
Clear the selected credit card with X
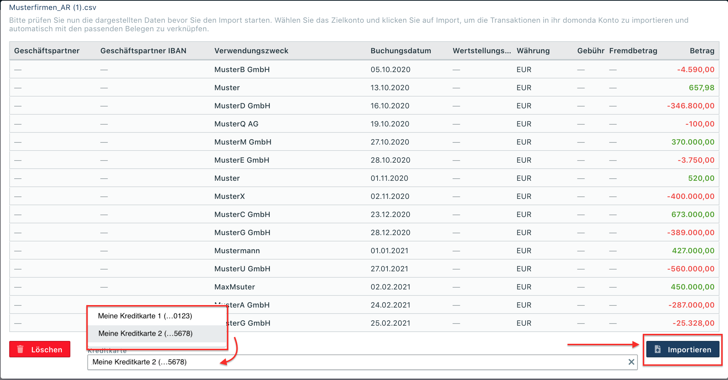click(631, 362)
